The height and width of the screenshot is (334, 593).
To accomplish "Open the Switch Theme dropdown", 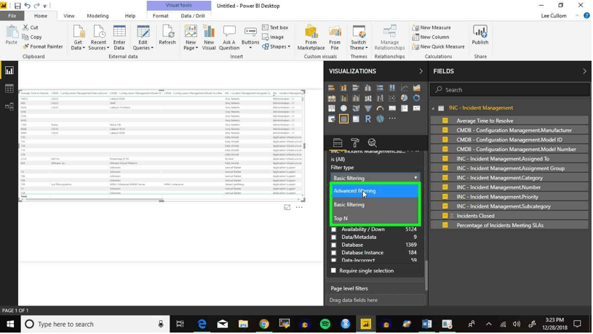I will coord(359,38).
